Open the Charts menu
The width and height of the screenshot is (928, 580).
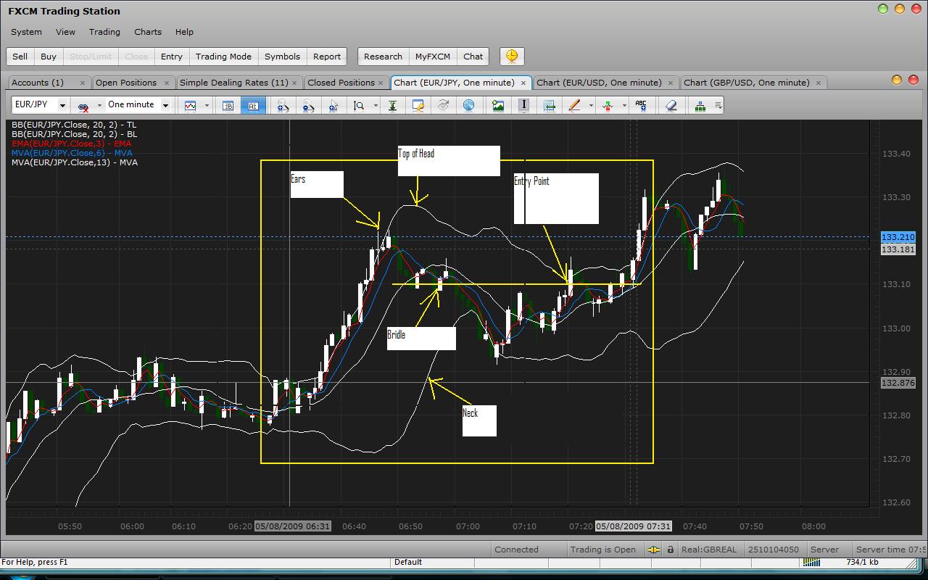(x=148, y=32)
